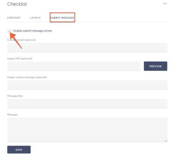Screen dimensions: 174x160
Task: Click the 'Message:' label above the textarea
Action: (x=13, y=115)
